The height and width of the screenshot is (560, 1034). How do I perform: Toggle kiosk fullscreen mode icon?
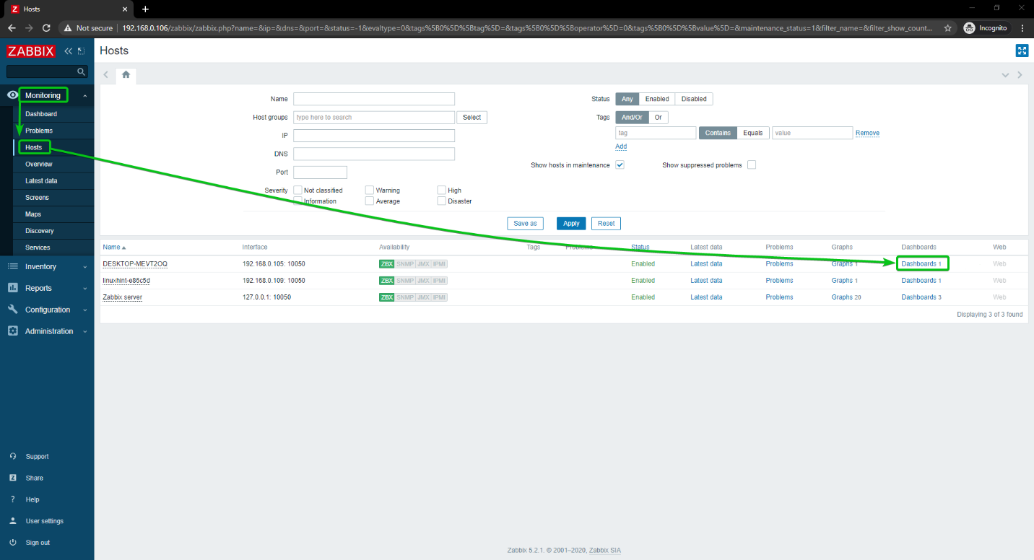[x=1022, y=51]
